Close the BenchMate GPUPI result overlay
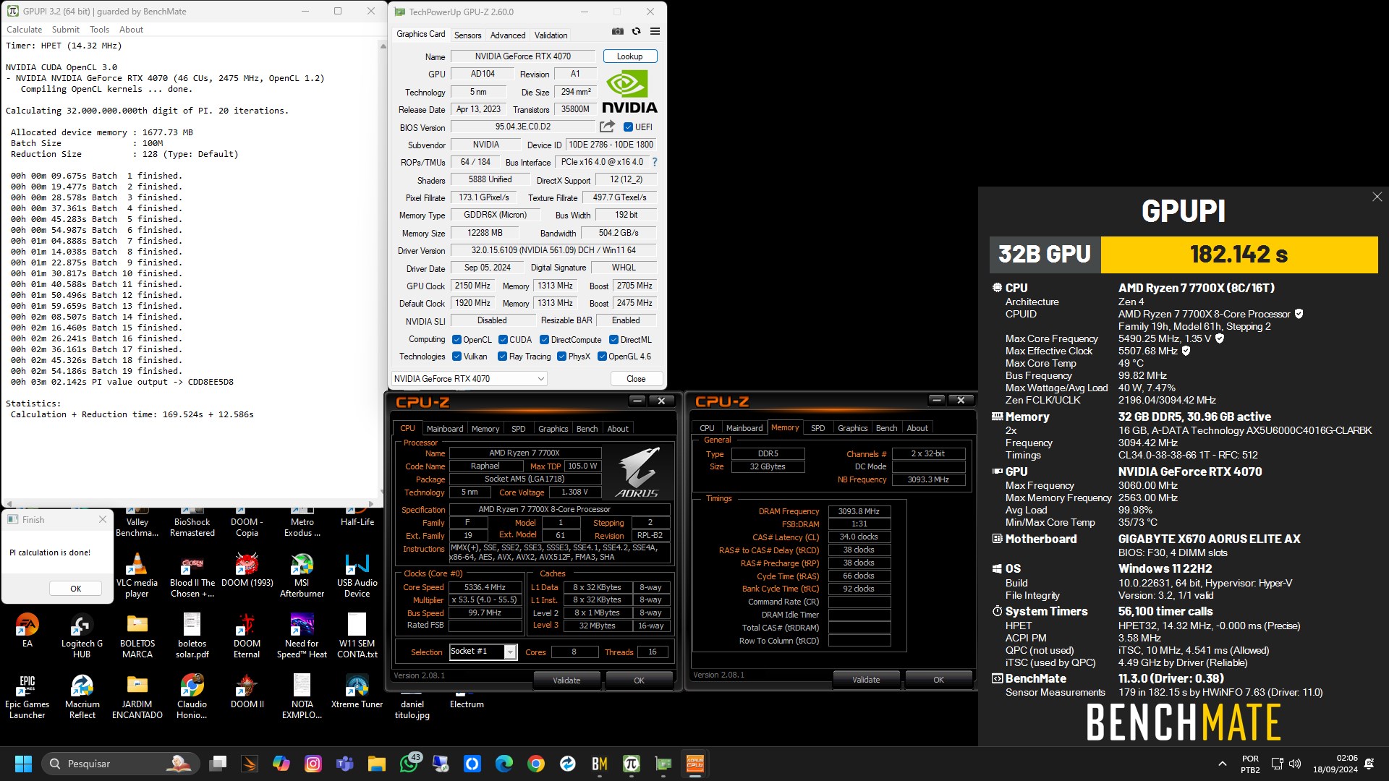 [x=1377, y=197]
